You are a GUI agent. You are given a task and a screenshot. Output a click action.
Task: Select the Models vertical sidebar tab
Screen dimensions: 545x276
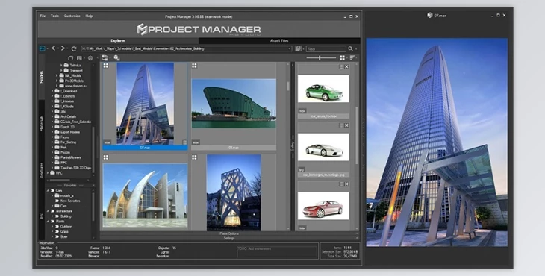click(42, 77)
